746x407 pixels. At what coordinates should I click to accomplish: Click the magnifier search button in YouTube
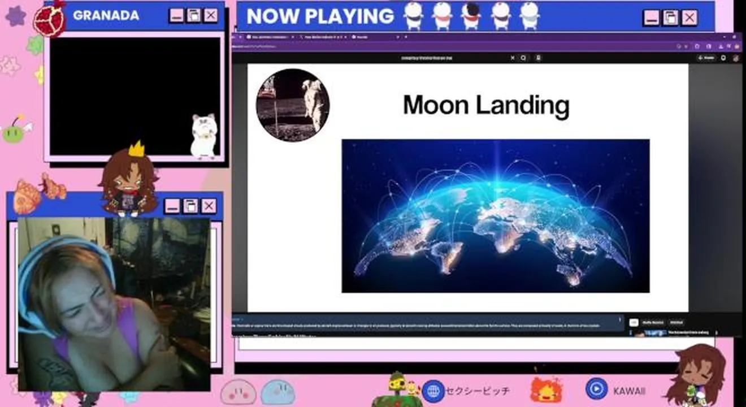(523, 58)
